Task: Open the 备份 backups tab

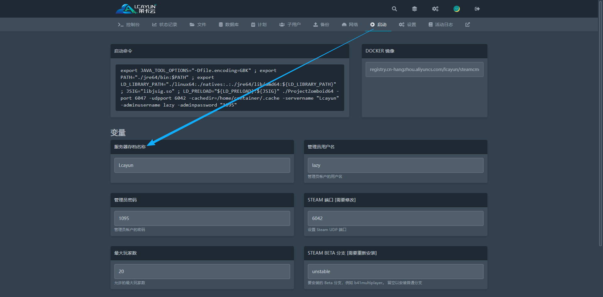Action: pyautogui.click(x=321, y=25)
